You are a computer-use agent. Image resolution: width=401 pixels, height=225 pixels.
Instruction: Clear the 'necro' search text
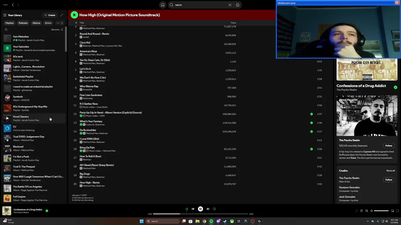[x=230, y=5]
